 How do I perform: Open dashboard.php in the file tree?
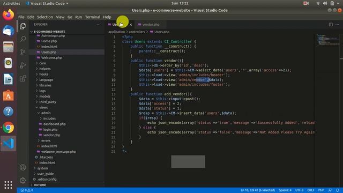click(x=54, y=124)
